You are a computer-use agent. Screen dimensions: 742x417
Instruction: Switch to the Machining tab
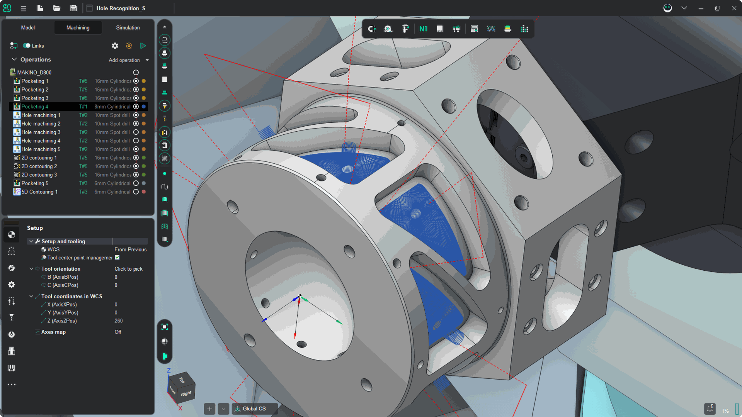coord(78,27)
